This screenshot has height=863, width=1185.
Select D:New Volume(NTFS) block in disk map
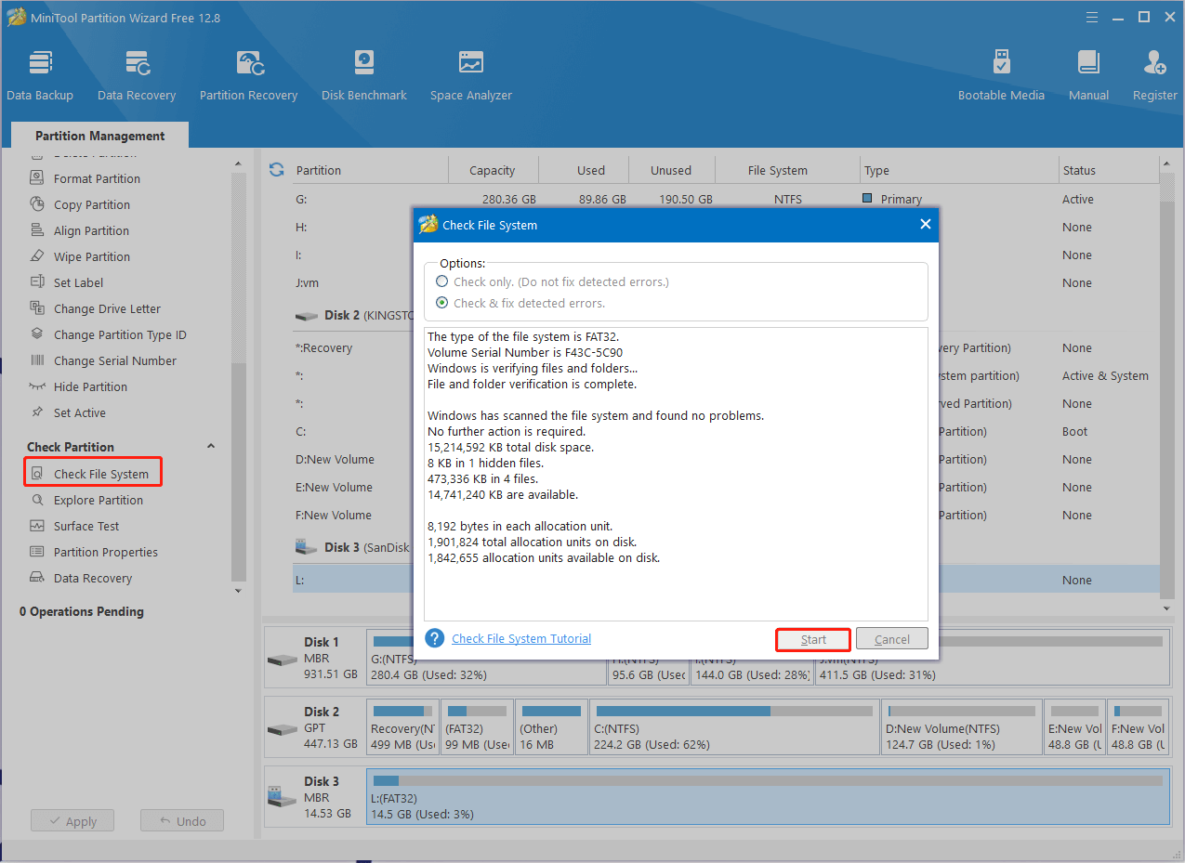point(960,727)
